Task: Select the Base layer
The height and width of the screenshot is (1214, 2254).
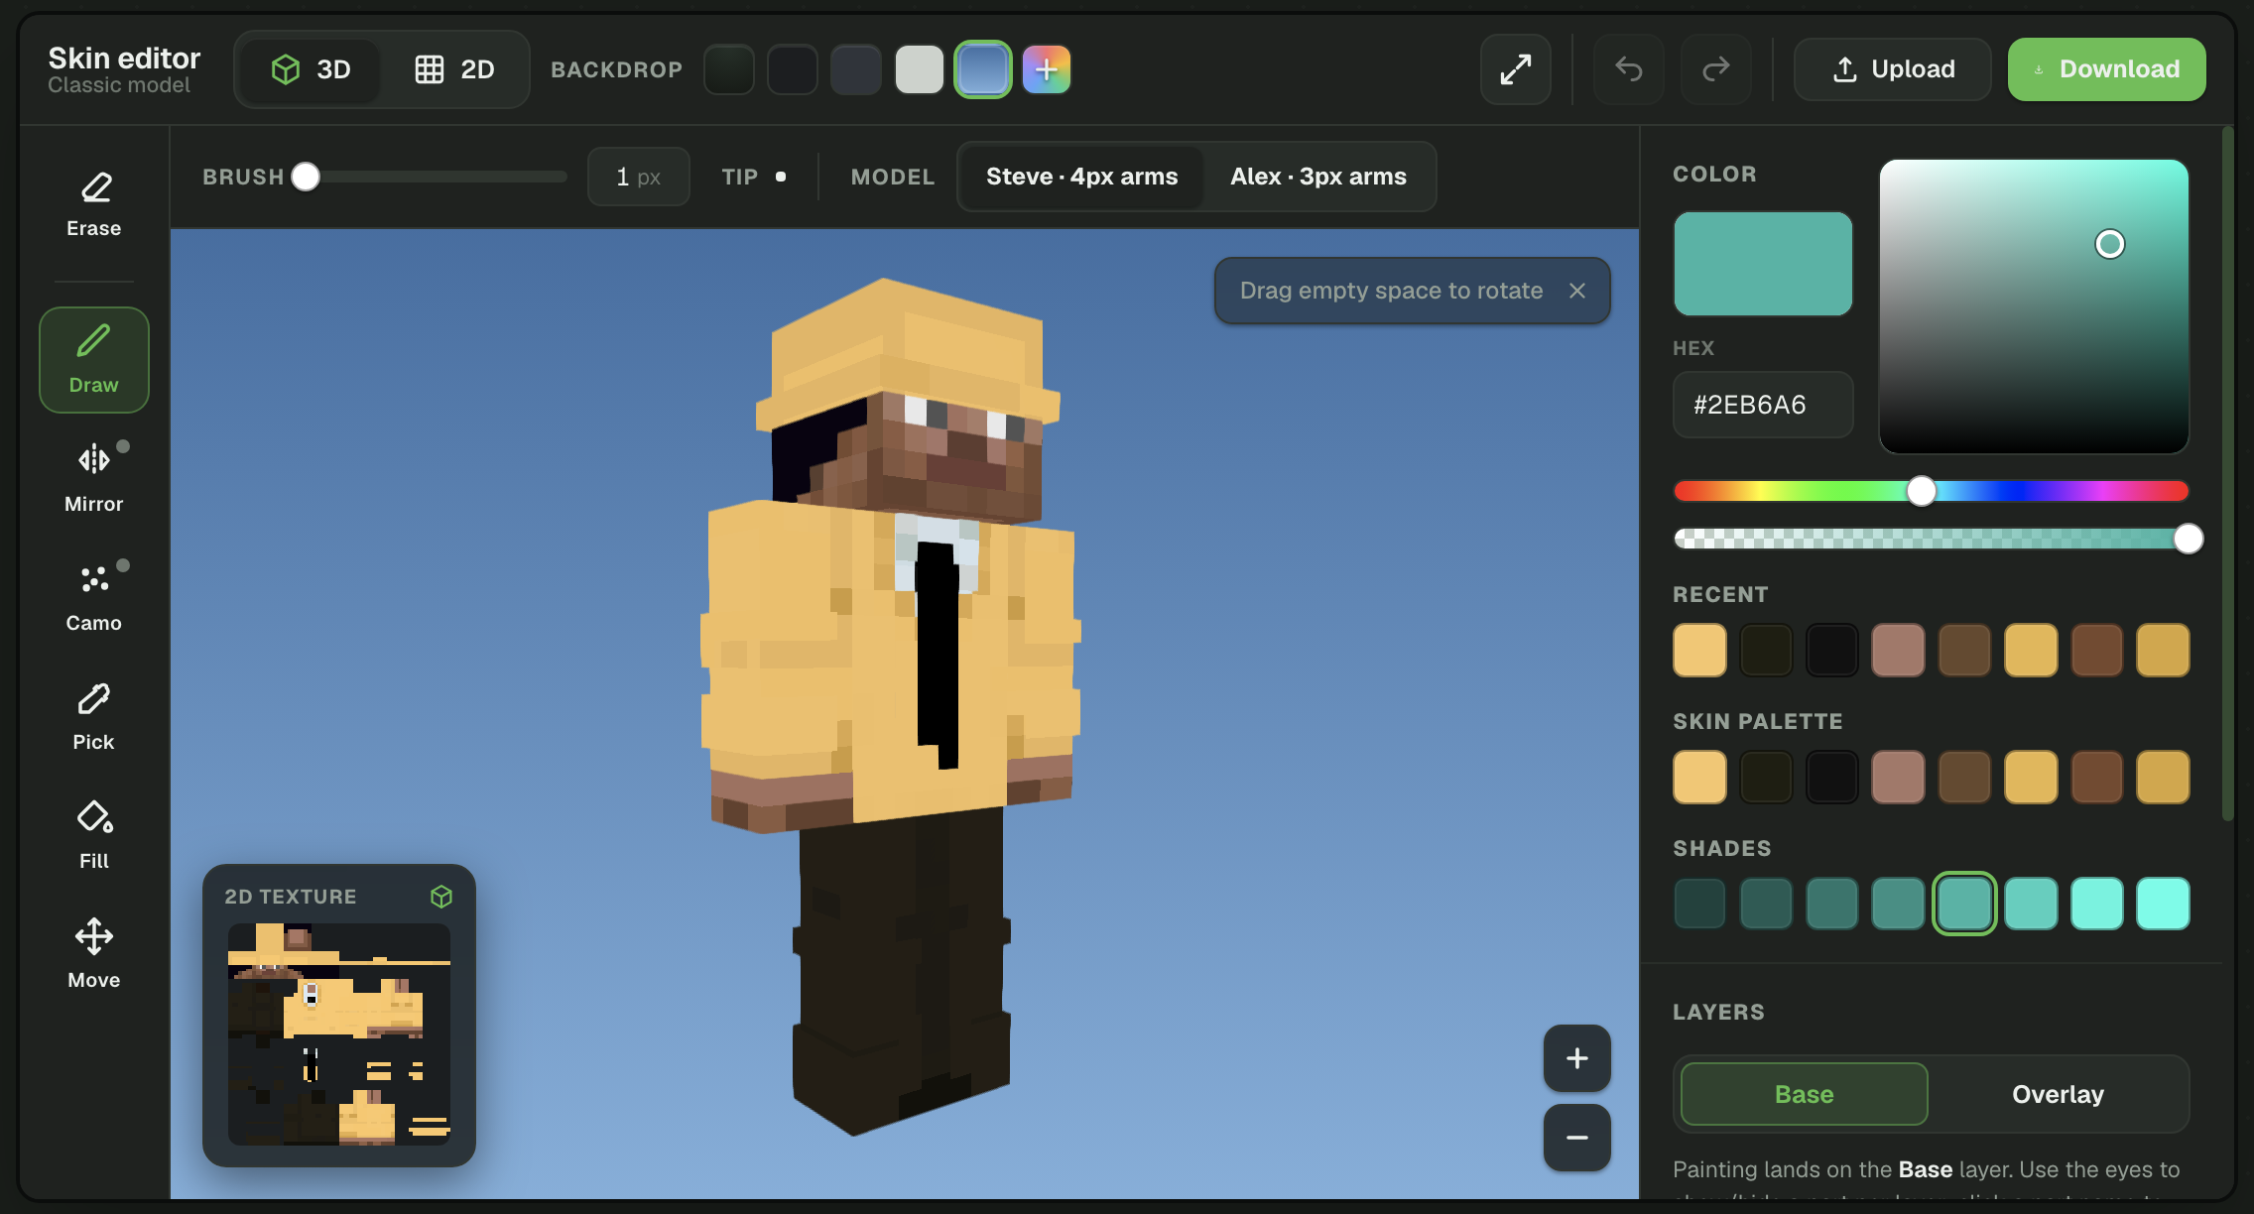Action: [1804, 1094]
